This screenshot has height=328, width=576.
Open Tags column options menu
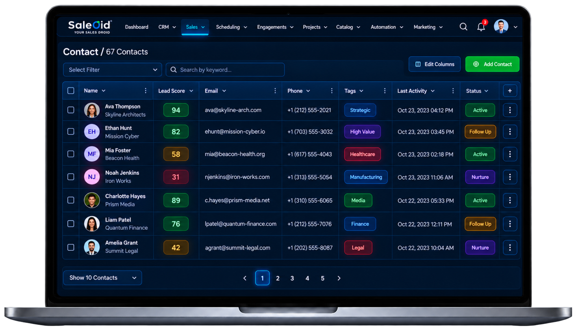[385, 91]
